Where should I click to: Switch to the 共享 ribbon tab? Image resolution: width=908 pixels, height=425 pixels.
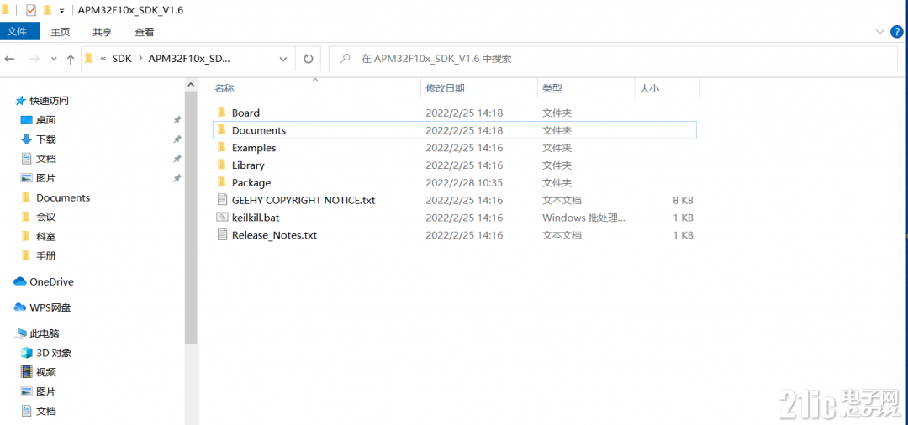(103, 33)
